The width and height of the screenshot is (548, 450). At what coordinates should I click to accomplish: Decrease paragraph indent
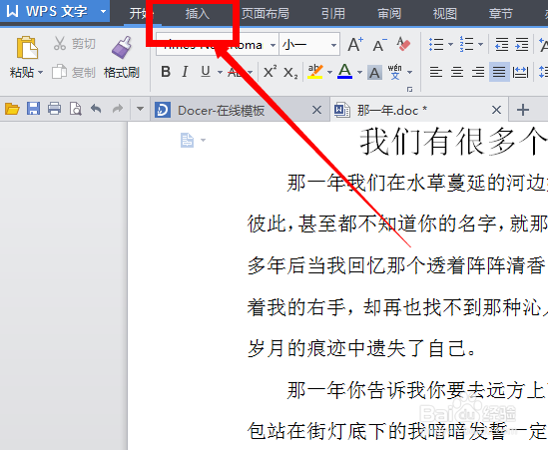(502, 44)
